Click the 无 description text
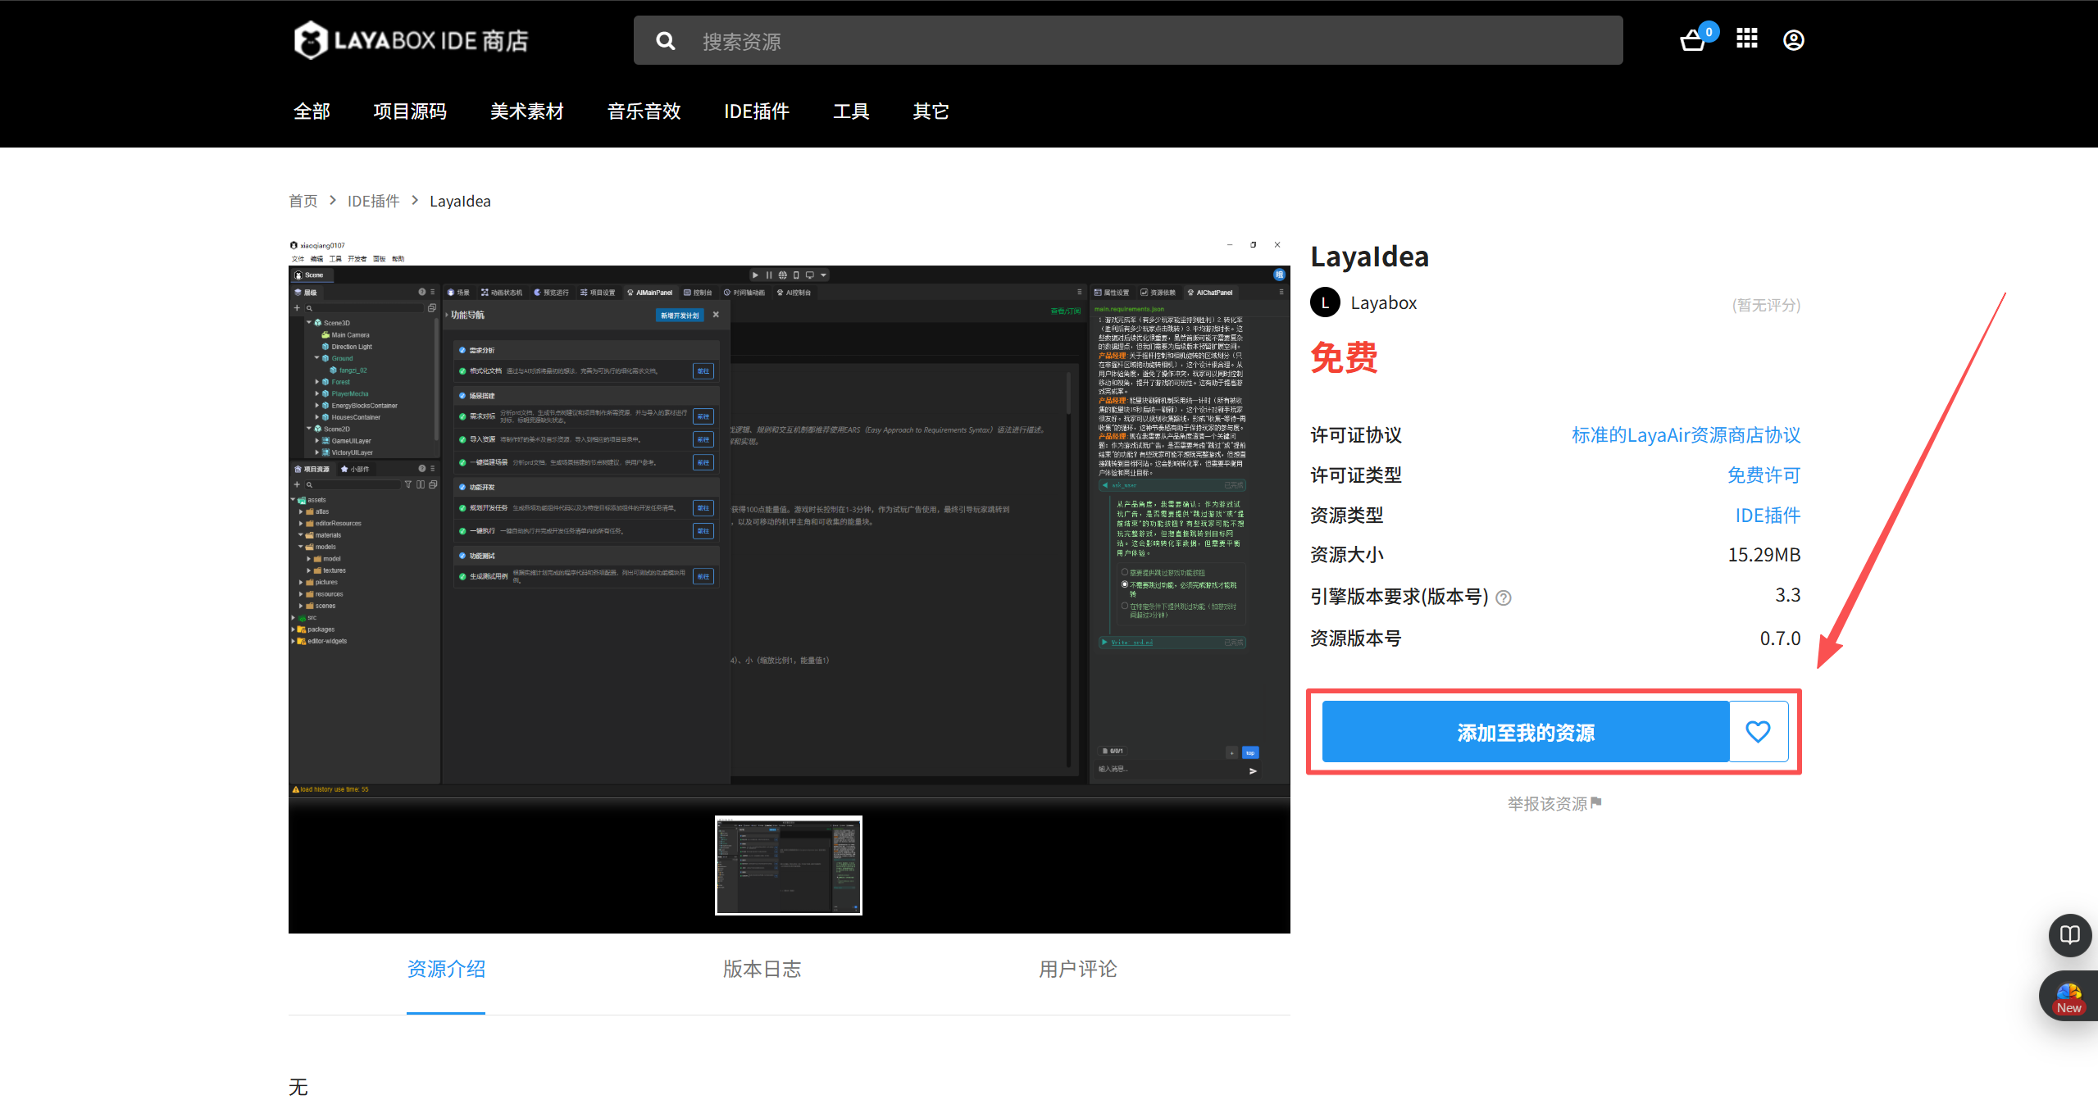This screenshot has width=2098, height=1104. pyautogui.click(x=298, y=1087)
